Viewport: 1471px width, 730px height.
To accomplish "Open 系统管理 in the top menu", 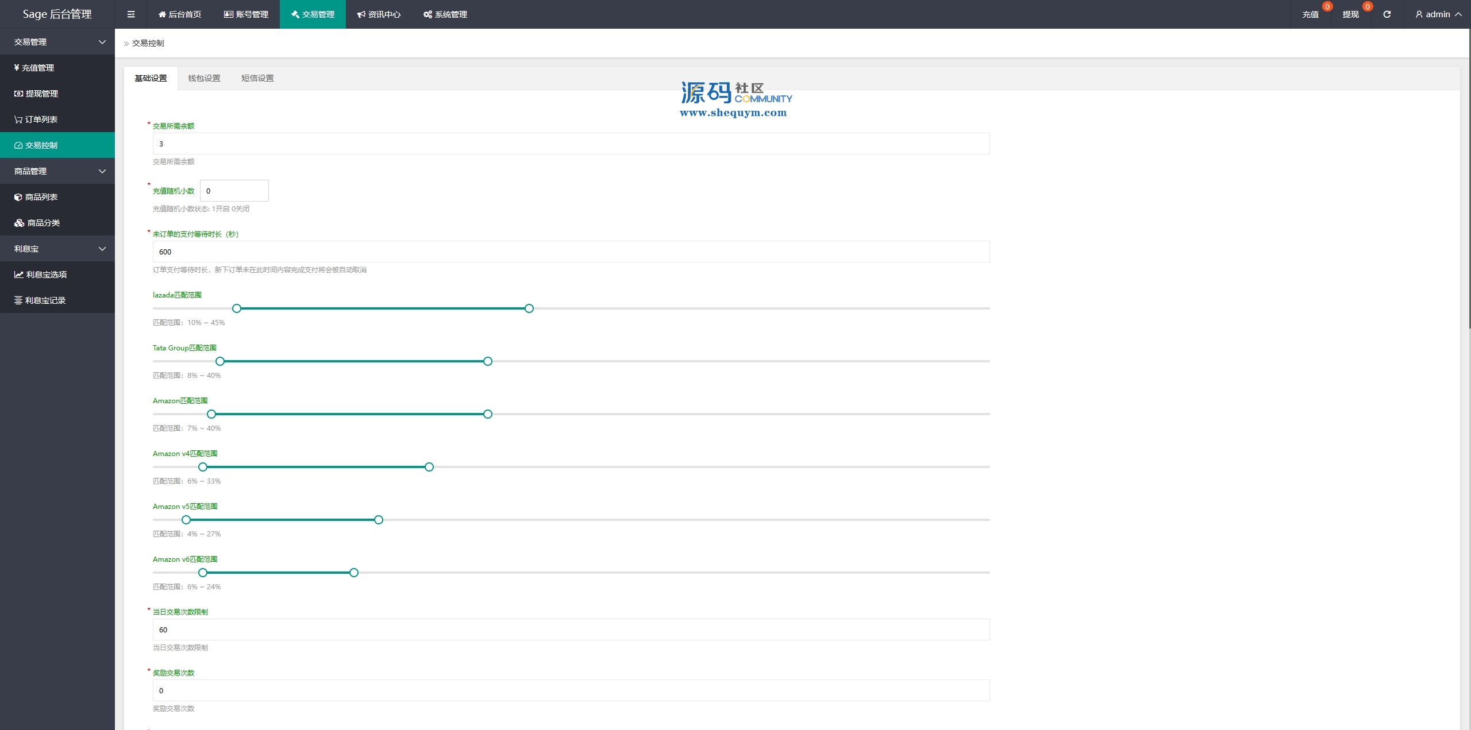I will coord(445,14).
